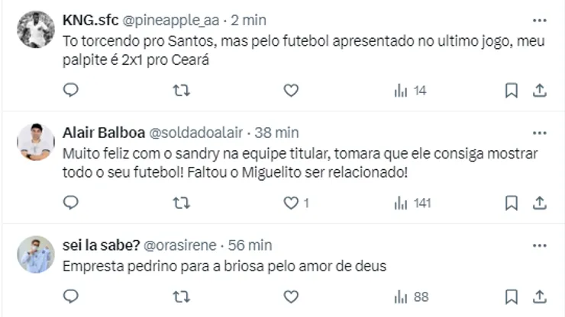The height and width of the screenshot is (317, 565).
Task: Like KNG.sfc's 2x1 prediction tweet
Action: (291, 91)
